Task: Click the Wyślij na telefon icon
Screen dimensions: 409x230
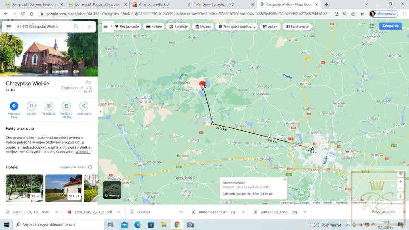Action: tap(66, 106)
